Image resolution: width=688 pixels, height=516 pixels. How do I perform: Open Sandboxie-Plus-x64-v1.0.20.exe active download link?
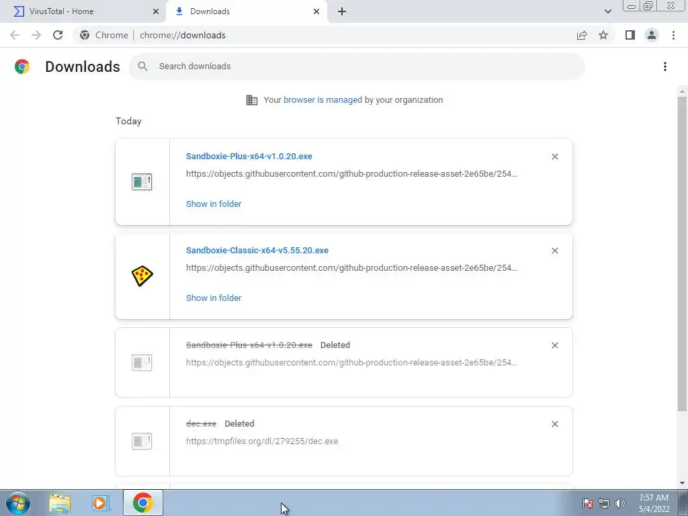[x=249, y=156]
